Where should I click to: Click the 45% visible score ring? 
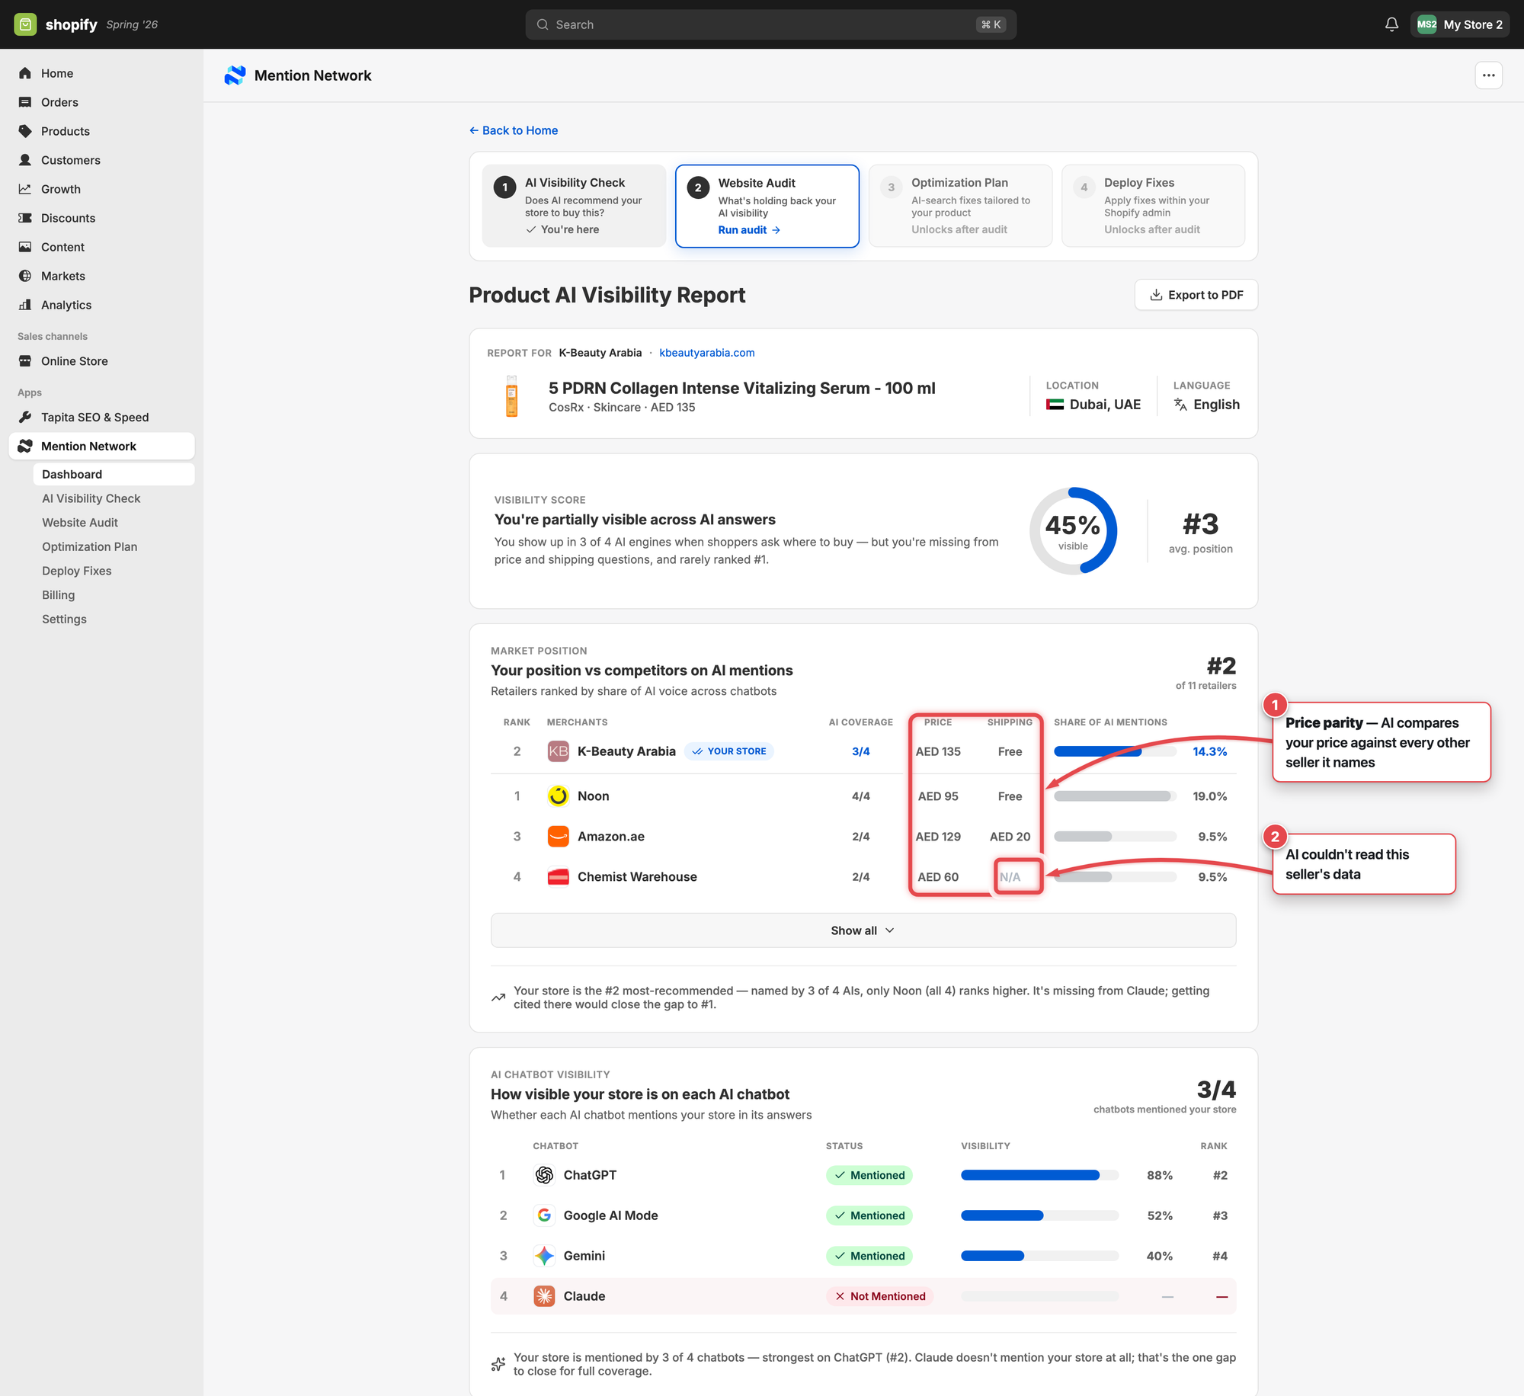[1073, 531]
